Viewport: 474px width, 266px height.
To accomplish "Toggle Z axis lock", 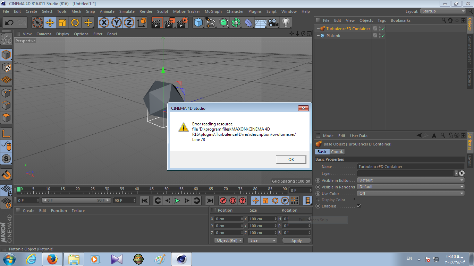I will 129,23.
